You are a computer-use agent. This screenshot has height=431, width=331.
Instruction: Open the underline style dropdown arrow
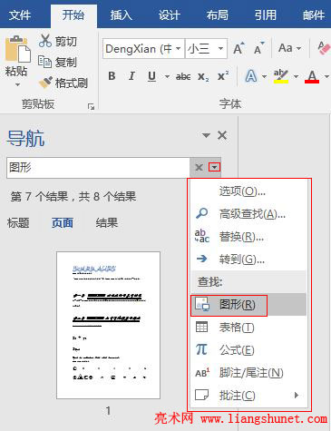pyautogui.click(x=167, y=76)
